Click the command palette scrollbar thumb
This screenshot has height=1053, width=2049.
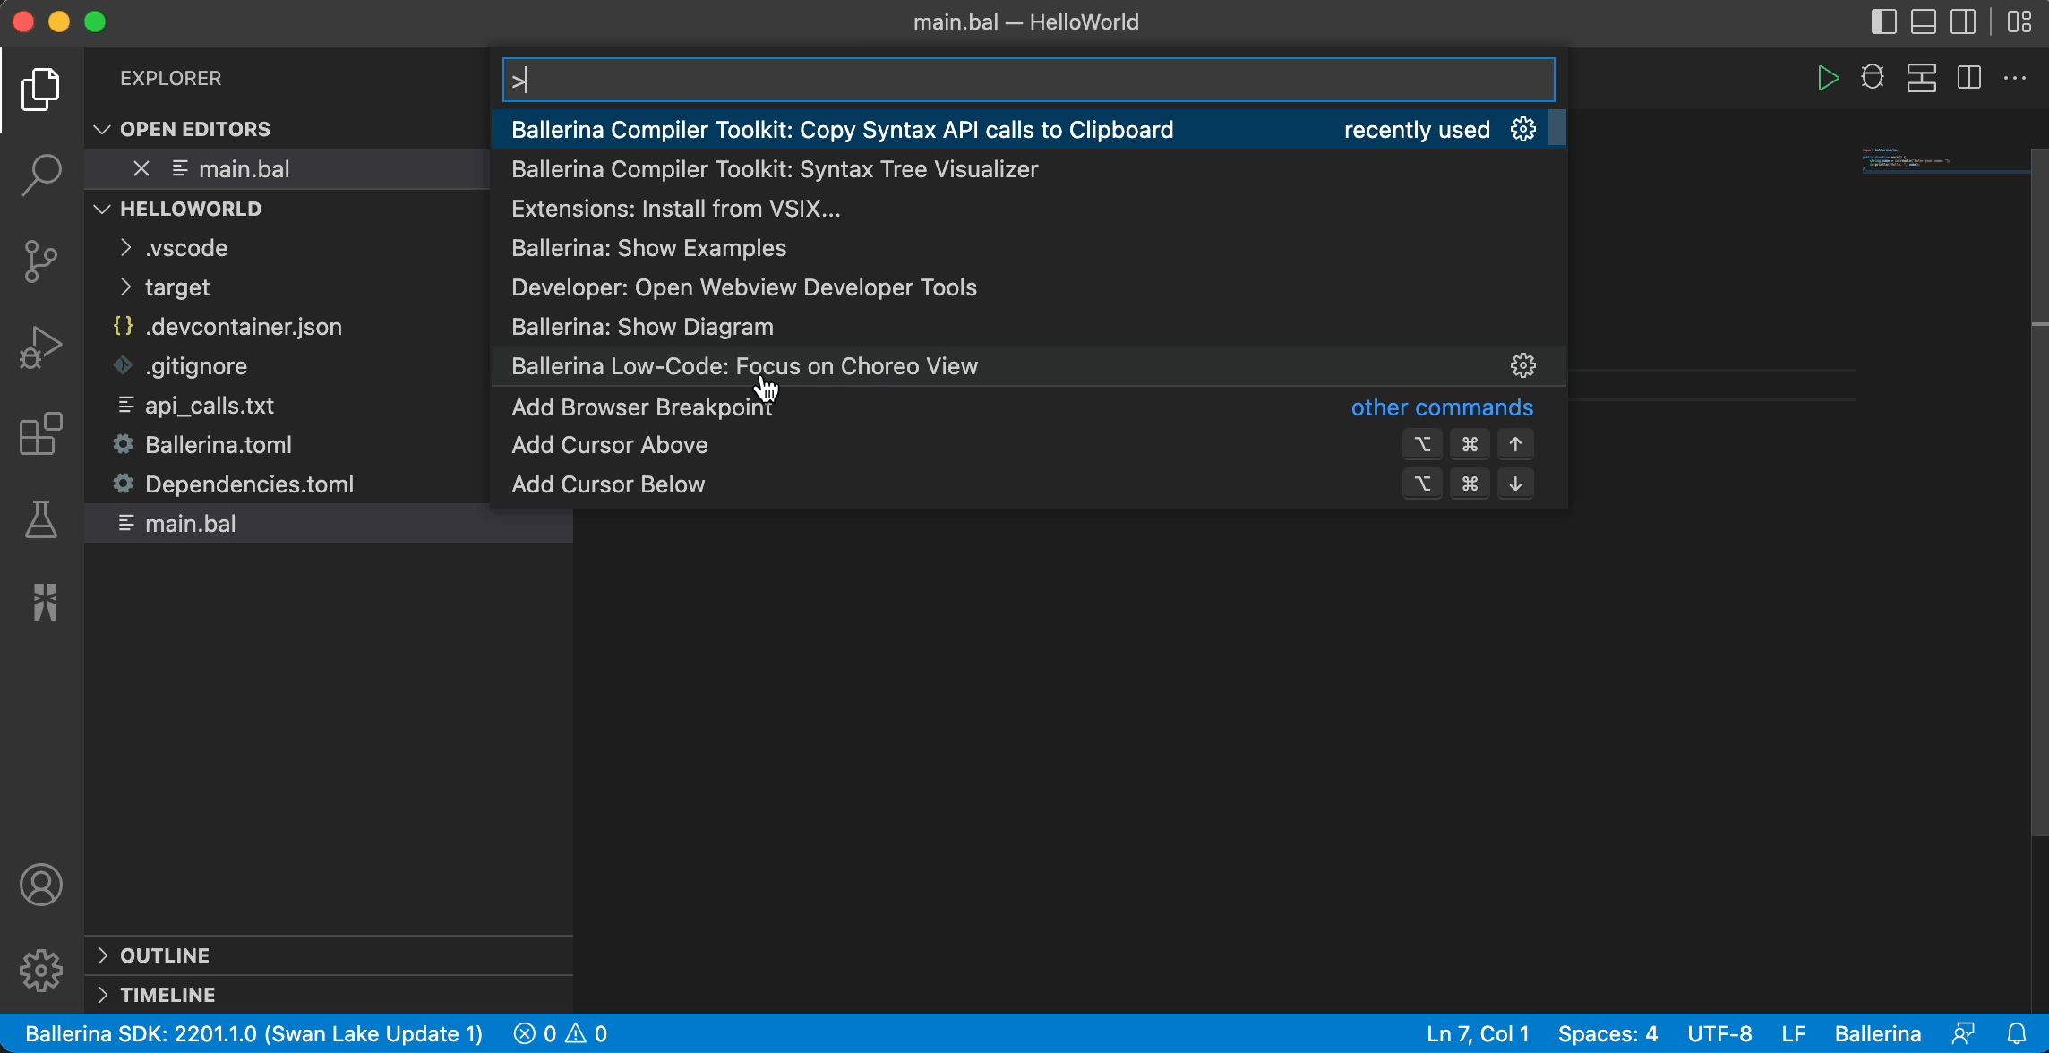click(x=1557, y=127)
